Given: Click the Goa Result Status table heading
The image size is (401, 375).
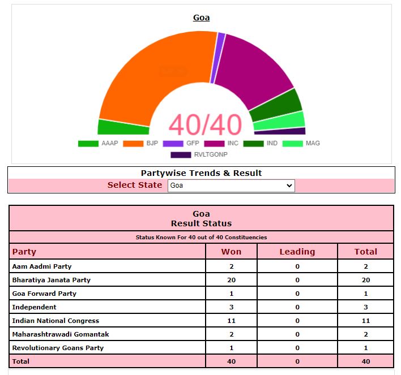Looking at the screenshot, I should click(x=201, y=218).
